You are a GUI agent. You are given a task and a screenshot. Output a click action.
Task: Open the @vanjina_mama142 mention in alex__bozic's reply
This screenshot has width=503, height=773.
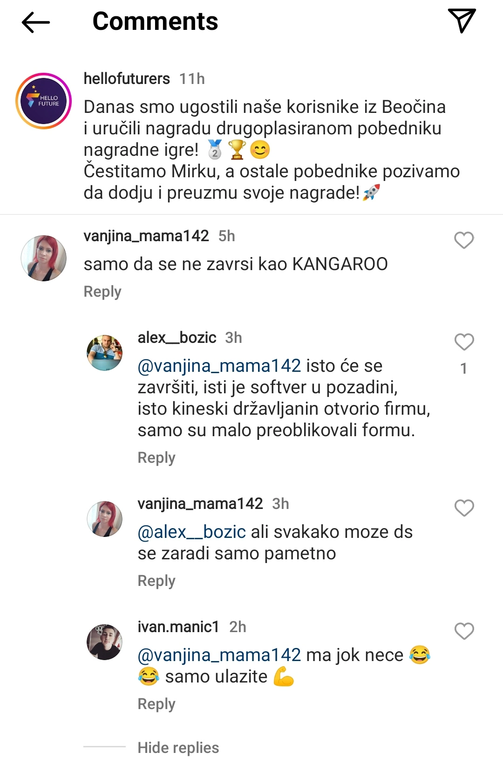[x=218, y=367]
